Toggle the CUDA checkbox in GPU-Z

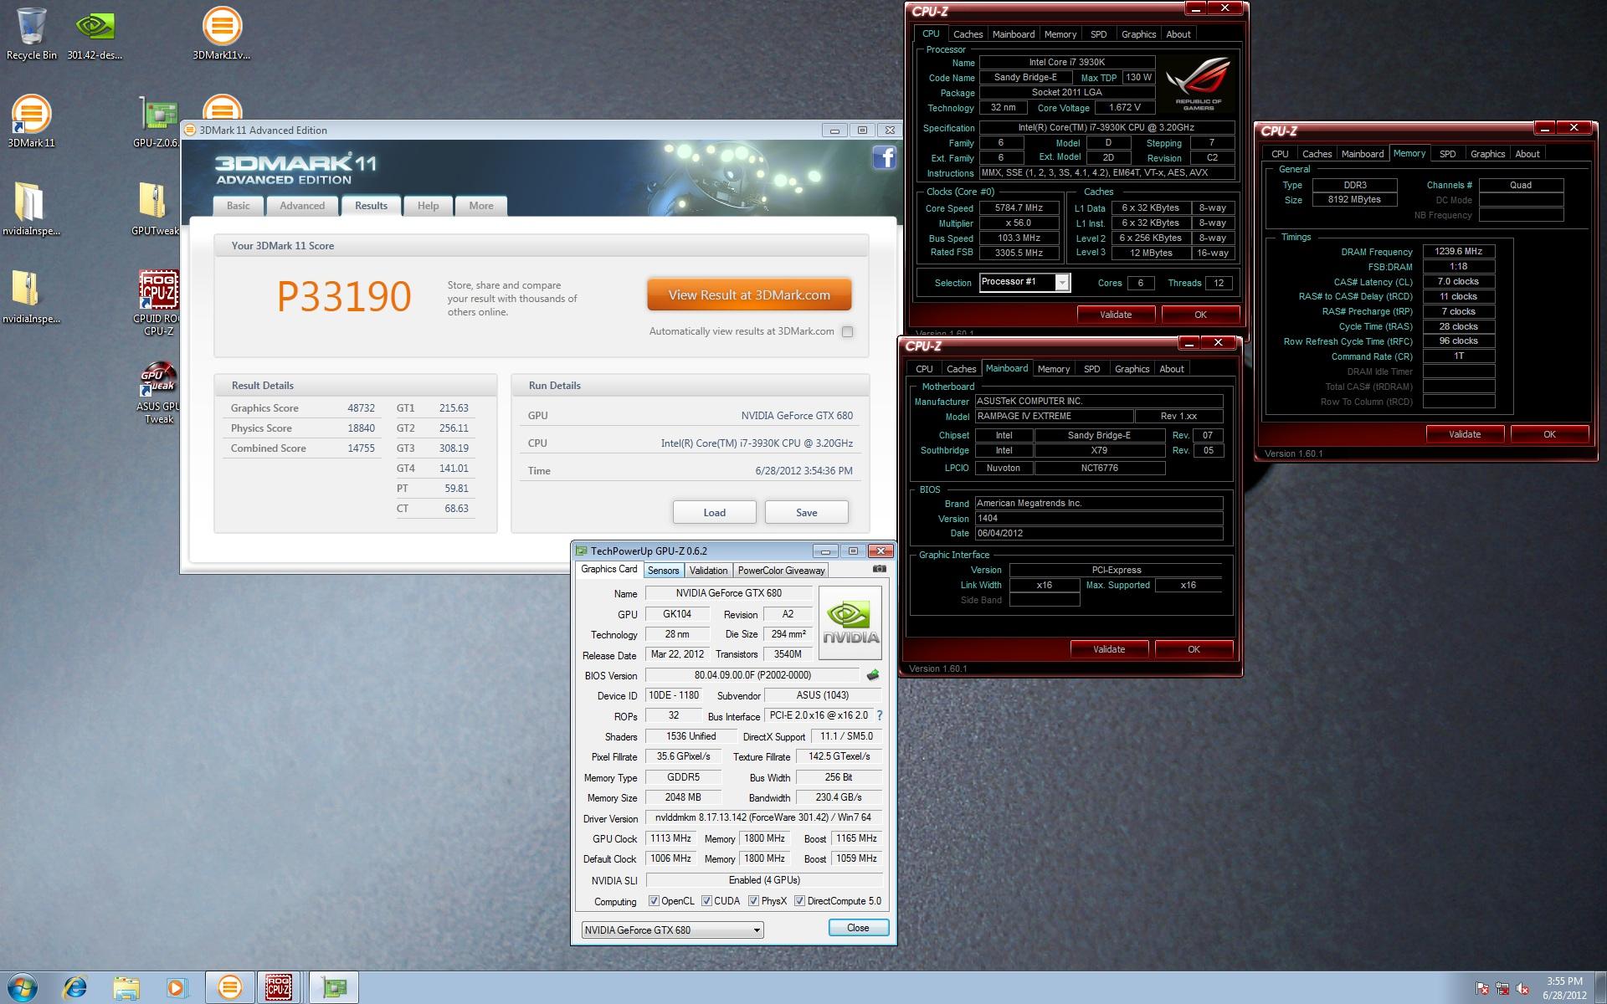(706, 901)
